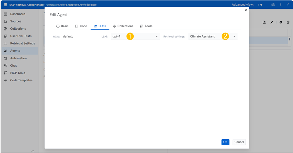Open the Collections tab in dialog
293x153 pixels.
(x=123, y=26)
